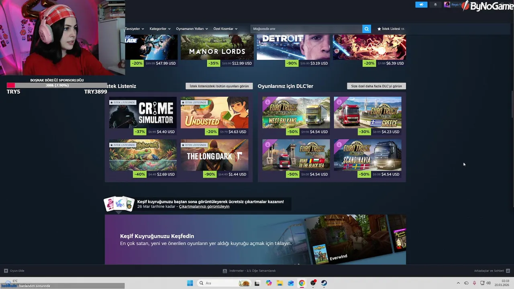Focus the Mağazada ara search field
This screenshot has width=514, height=289.
pos(306,29)
